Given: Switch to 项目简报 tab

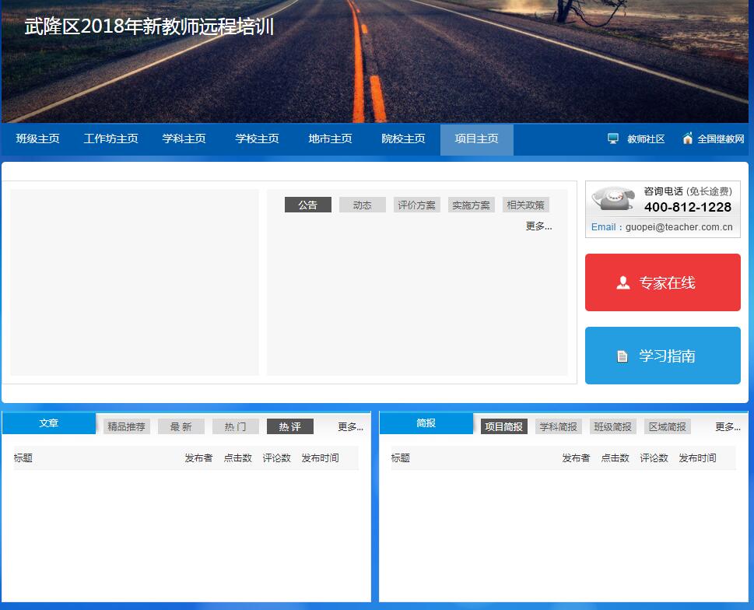Looking at the screenshot, I should click(504, 426).
